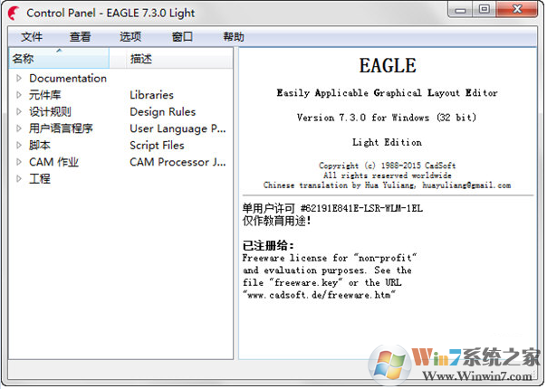
Task: Close the Control Panel window
Action: [x=517, y=9]
